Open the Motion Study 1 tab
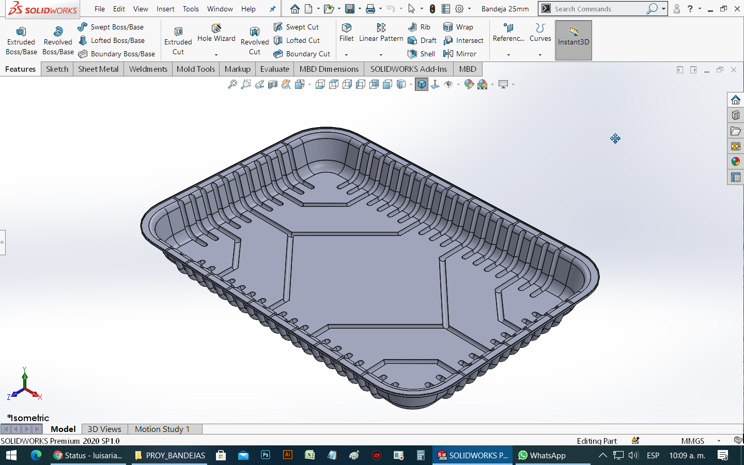Viewport: 744px width, 465px height. 162,429
